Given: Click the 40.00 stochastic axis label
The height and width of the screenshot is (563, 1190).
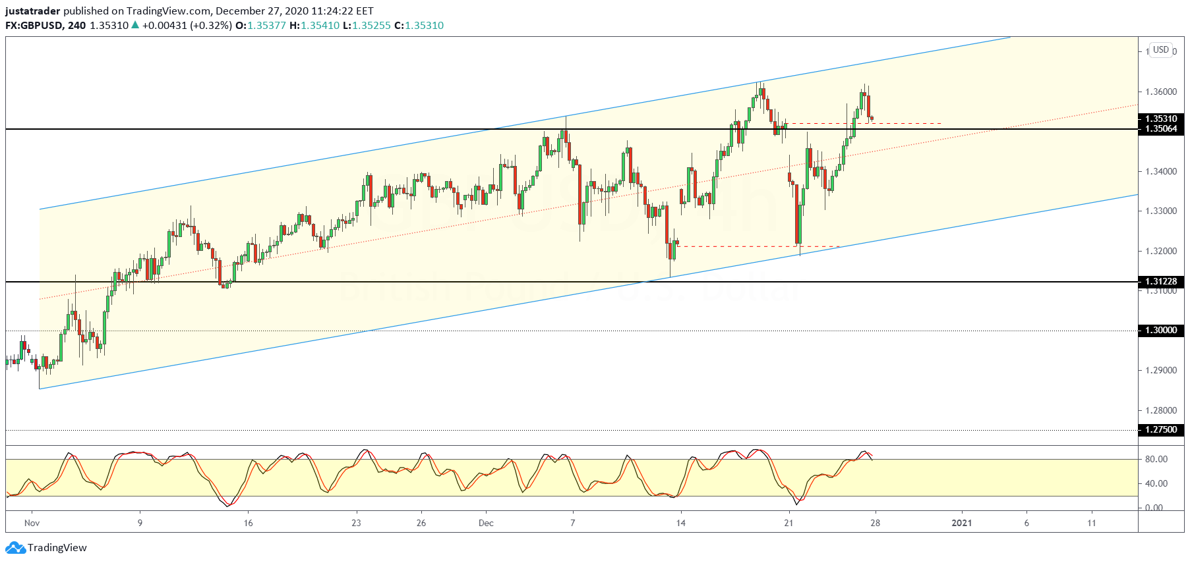Looking at the screenshot, I should [x=1156, y=483].
